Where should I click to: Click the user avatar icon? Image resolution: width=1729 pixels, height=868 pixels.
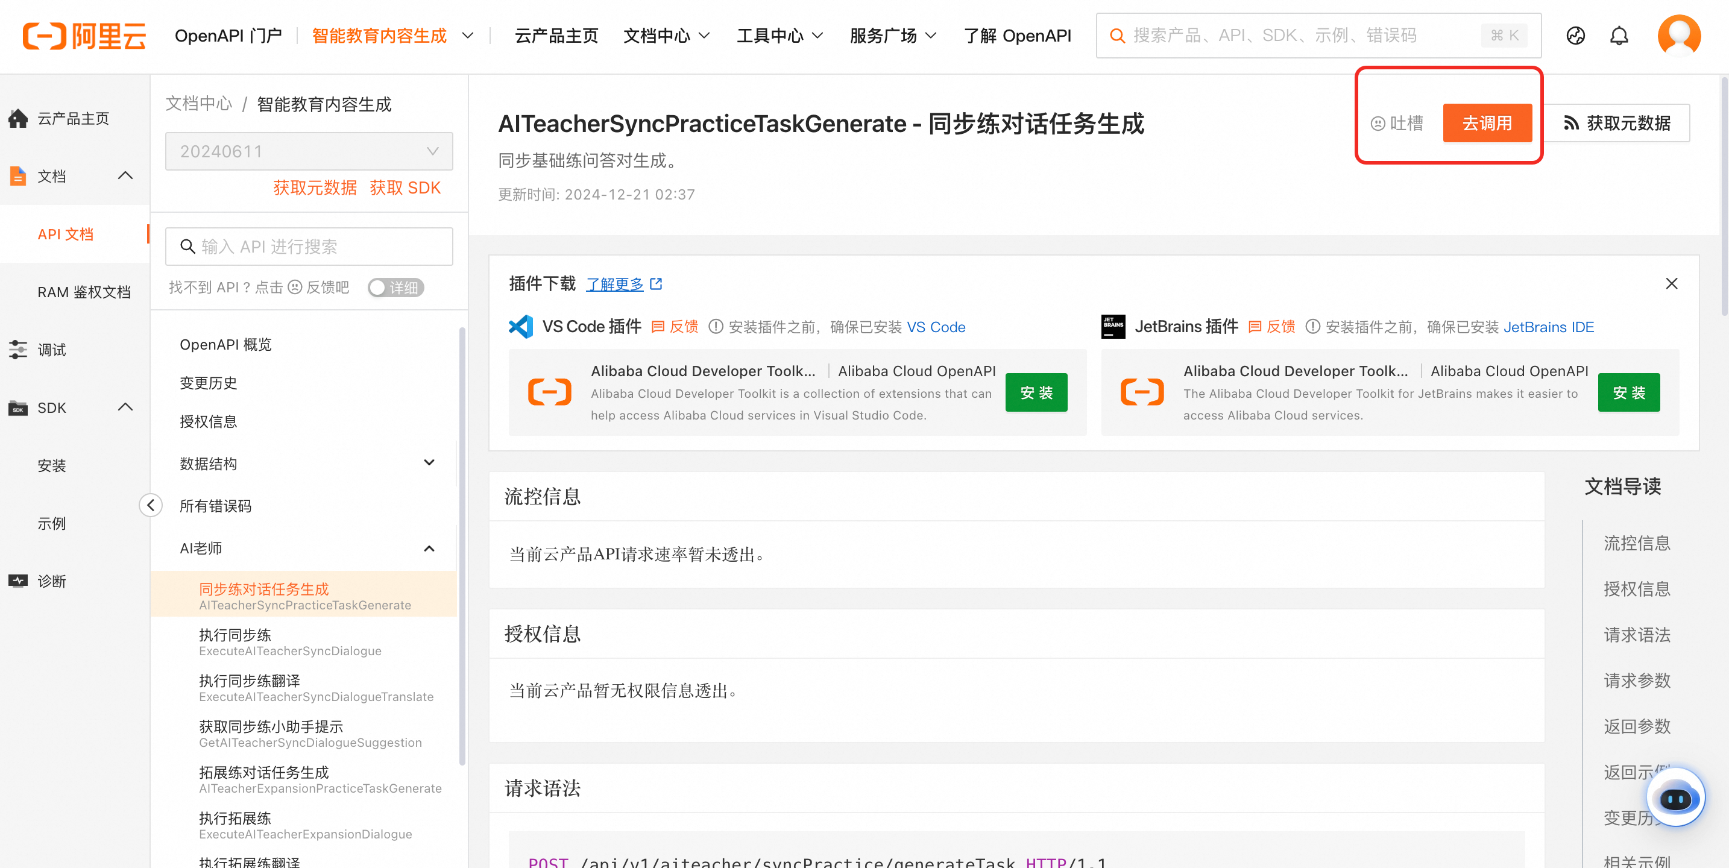tap(1678, 36)
